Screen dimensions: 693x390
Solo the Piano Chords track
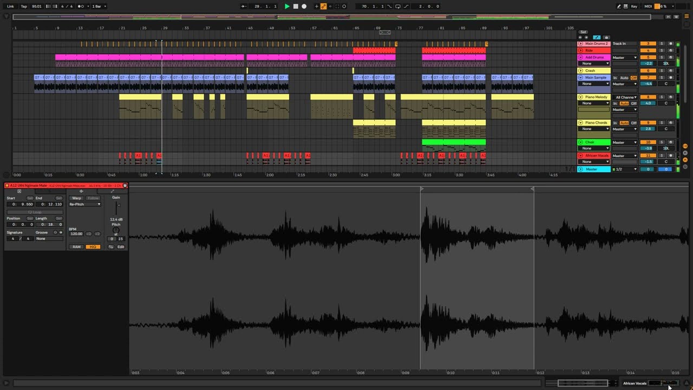tap(662, 122)
